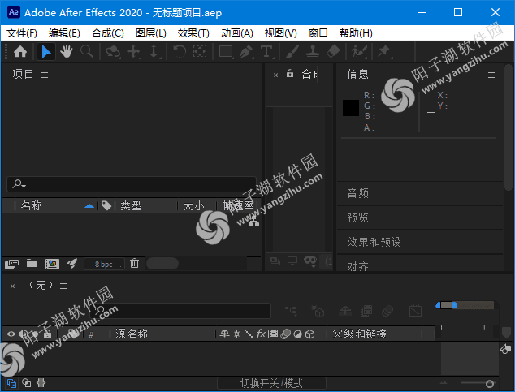Open the 项目 panel menu
This screenshot has width=515, height=392.
(x=45, y=75)
